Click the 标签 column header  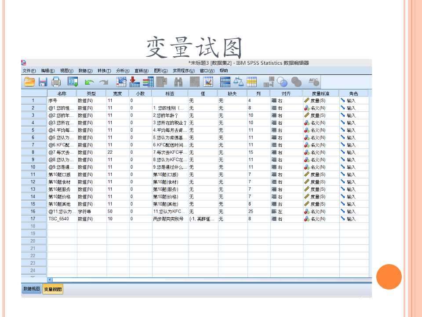(x=170, y=93)
